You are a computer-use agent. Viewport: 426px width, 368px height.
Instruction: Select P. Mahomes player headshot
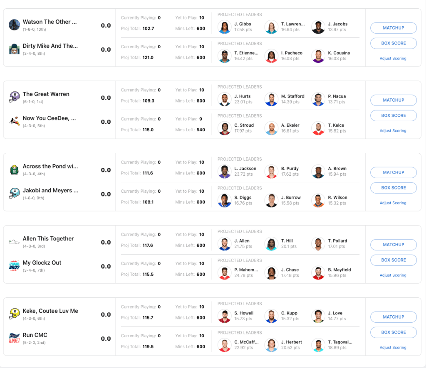224,273
